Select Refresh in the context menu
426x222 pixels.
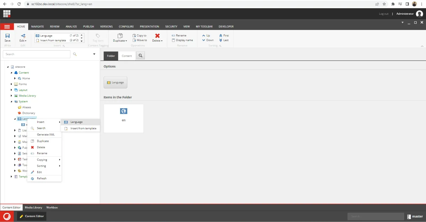(x=44, y=178)
